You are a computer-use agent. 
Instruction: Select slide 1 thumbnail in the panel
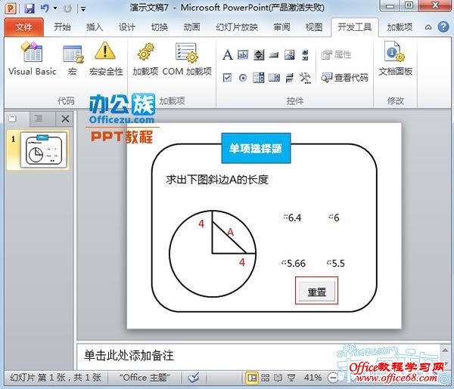tap(42, 150)
